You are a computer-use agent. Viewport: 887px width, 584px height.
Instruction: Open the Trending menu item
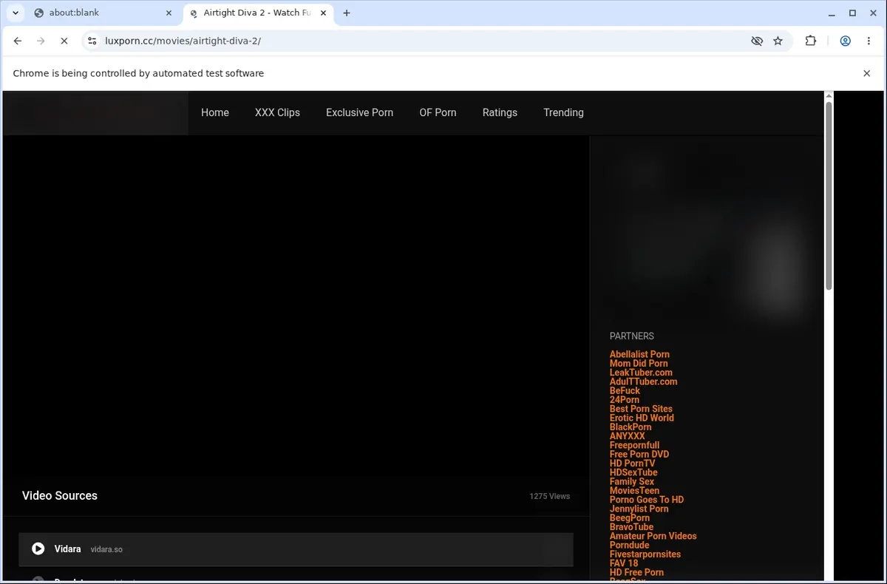pos(563,112)
